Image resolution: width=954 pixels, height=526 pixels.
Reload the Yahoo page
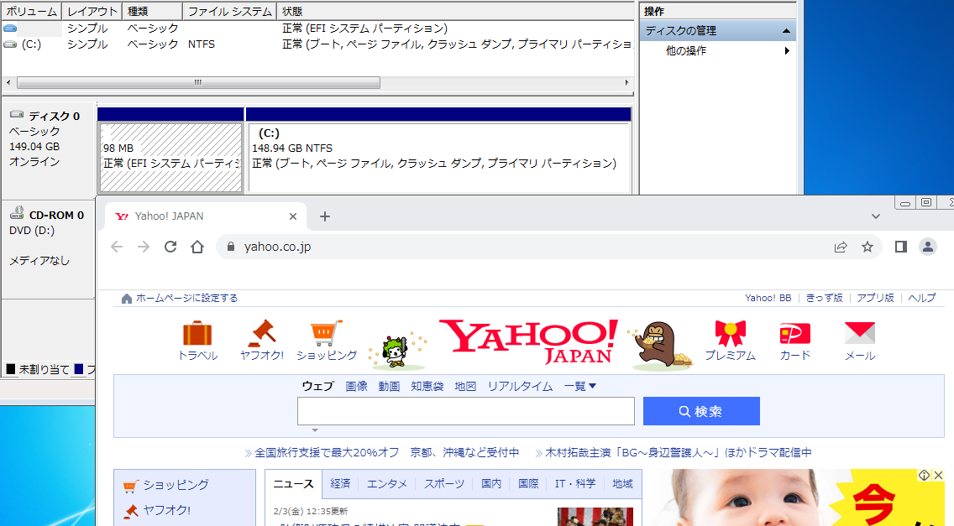coord(170,247)
